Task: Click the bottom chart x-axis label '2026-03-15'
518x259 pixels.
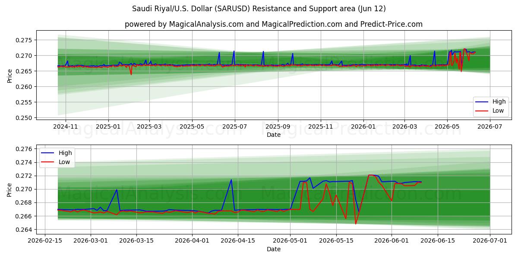Action: 136,241
